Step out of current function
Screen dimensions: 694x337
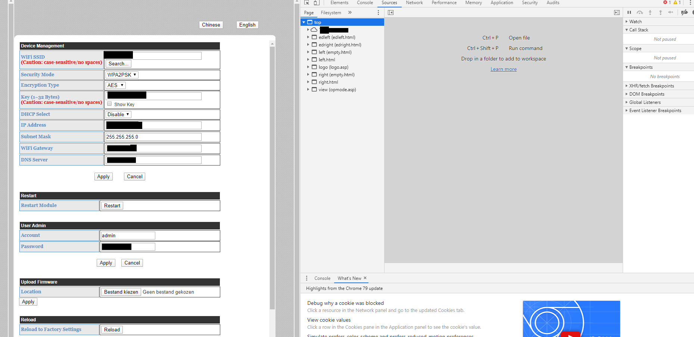[x=661, y=12]
